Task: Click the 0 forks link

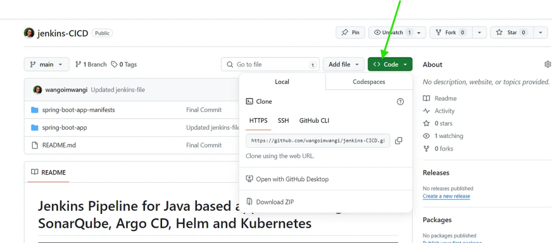Action: tap(444, 149)
